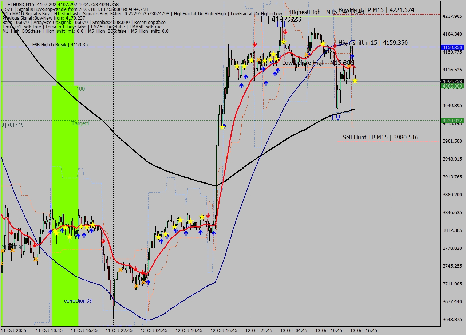Click the green 4020.932 price tag

tap(452, 121)
